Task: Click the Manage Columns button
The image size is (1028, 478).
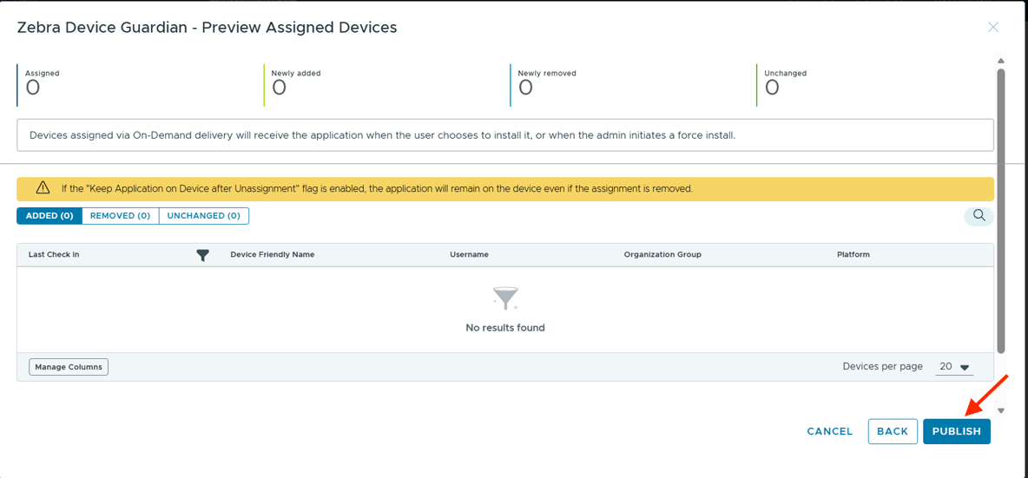Action: (x=69, y=367)
